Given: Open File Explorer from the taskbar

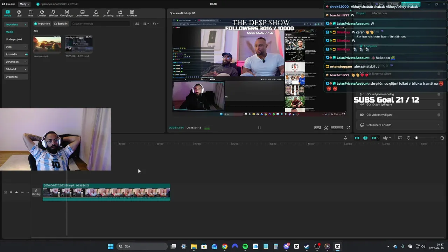Looking at the screenshot, I should [x=194, y=246].
